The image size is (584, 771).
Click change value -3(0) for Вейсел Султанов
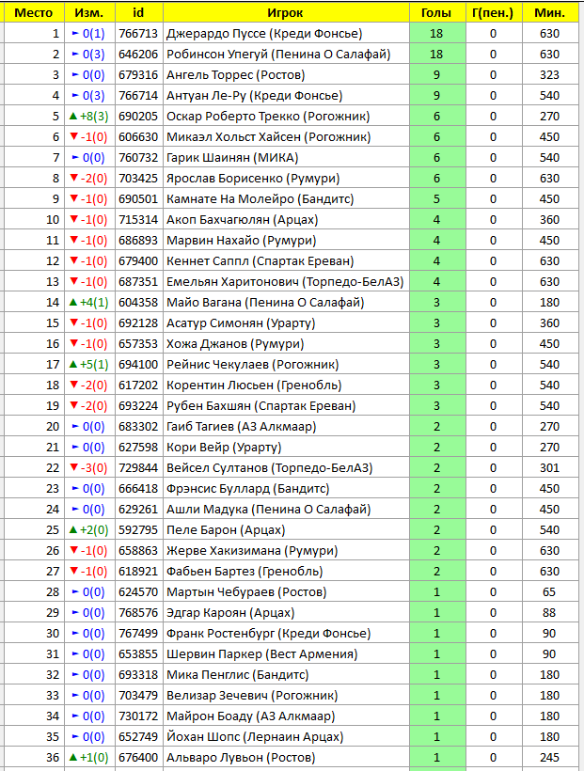[94, 467]
